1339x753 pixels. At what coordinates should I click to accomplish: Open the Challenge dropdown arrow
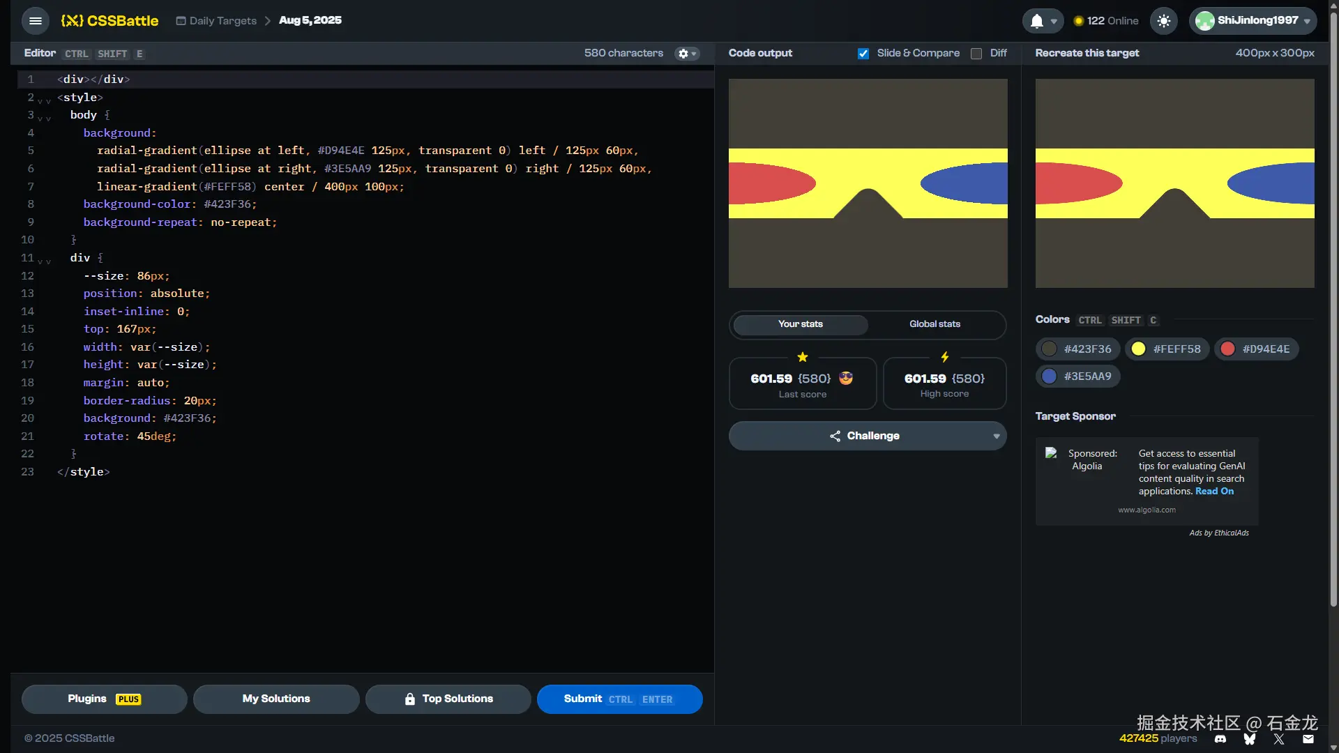[x=996, y=436]
